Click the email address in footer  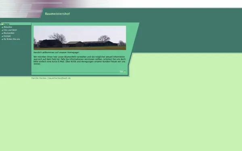[x=59, y=78]
